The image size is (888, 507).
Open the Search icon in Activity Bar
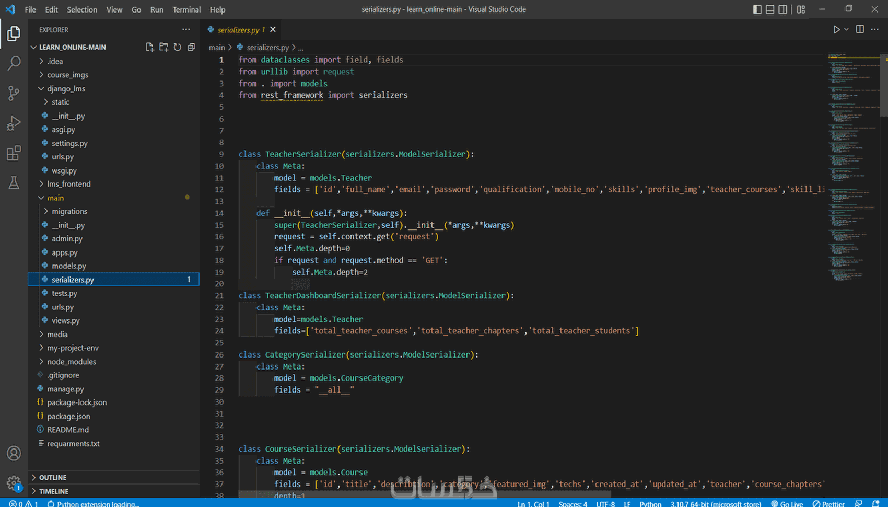coord(14,63)
